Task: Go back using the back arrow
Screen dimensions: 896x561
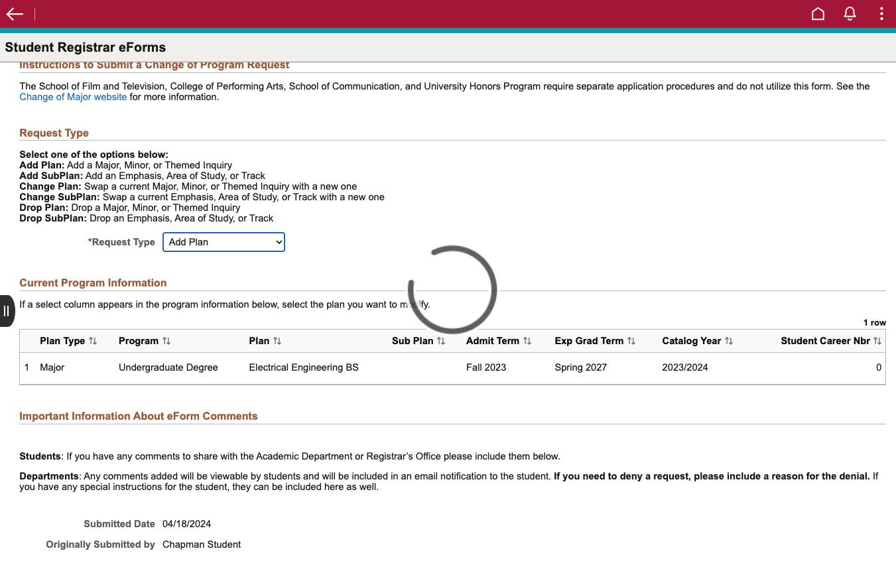Action: tap(15, 14)
